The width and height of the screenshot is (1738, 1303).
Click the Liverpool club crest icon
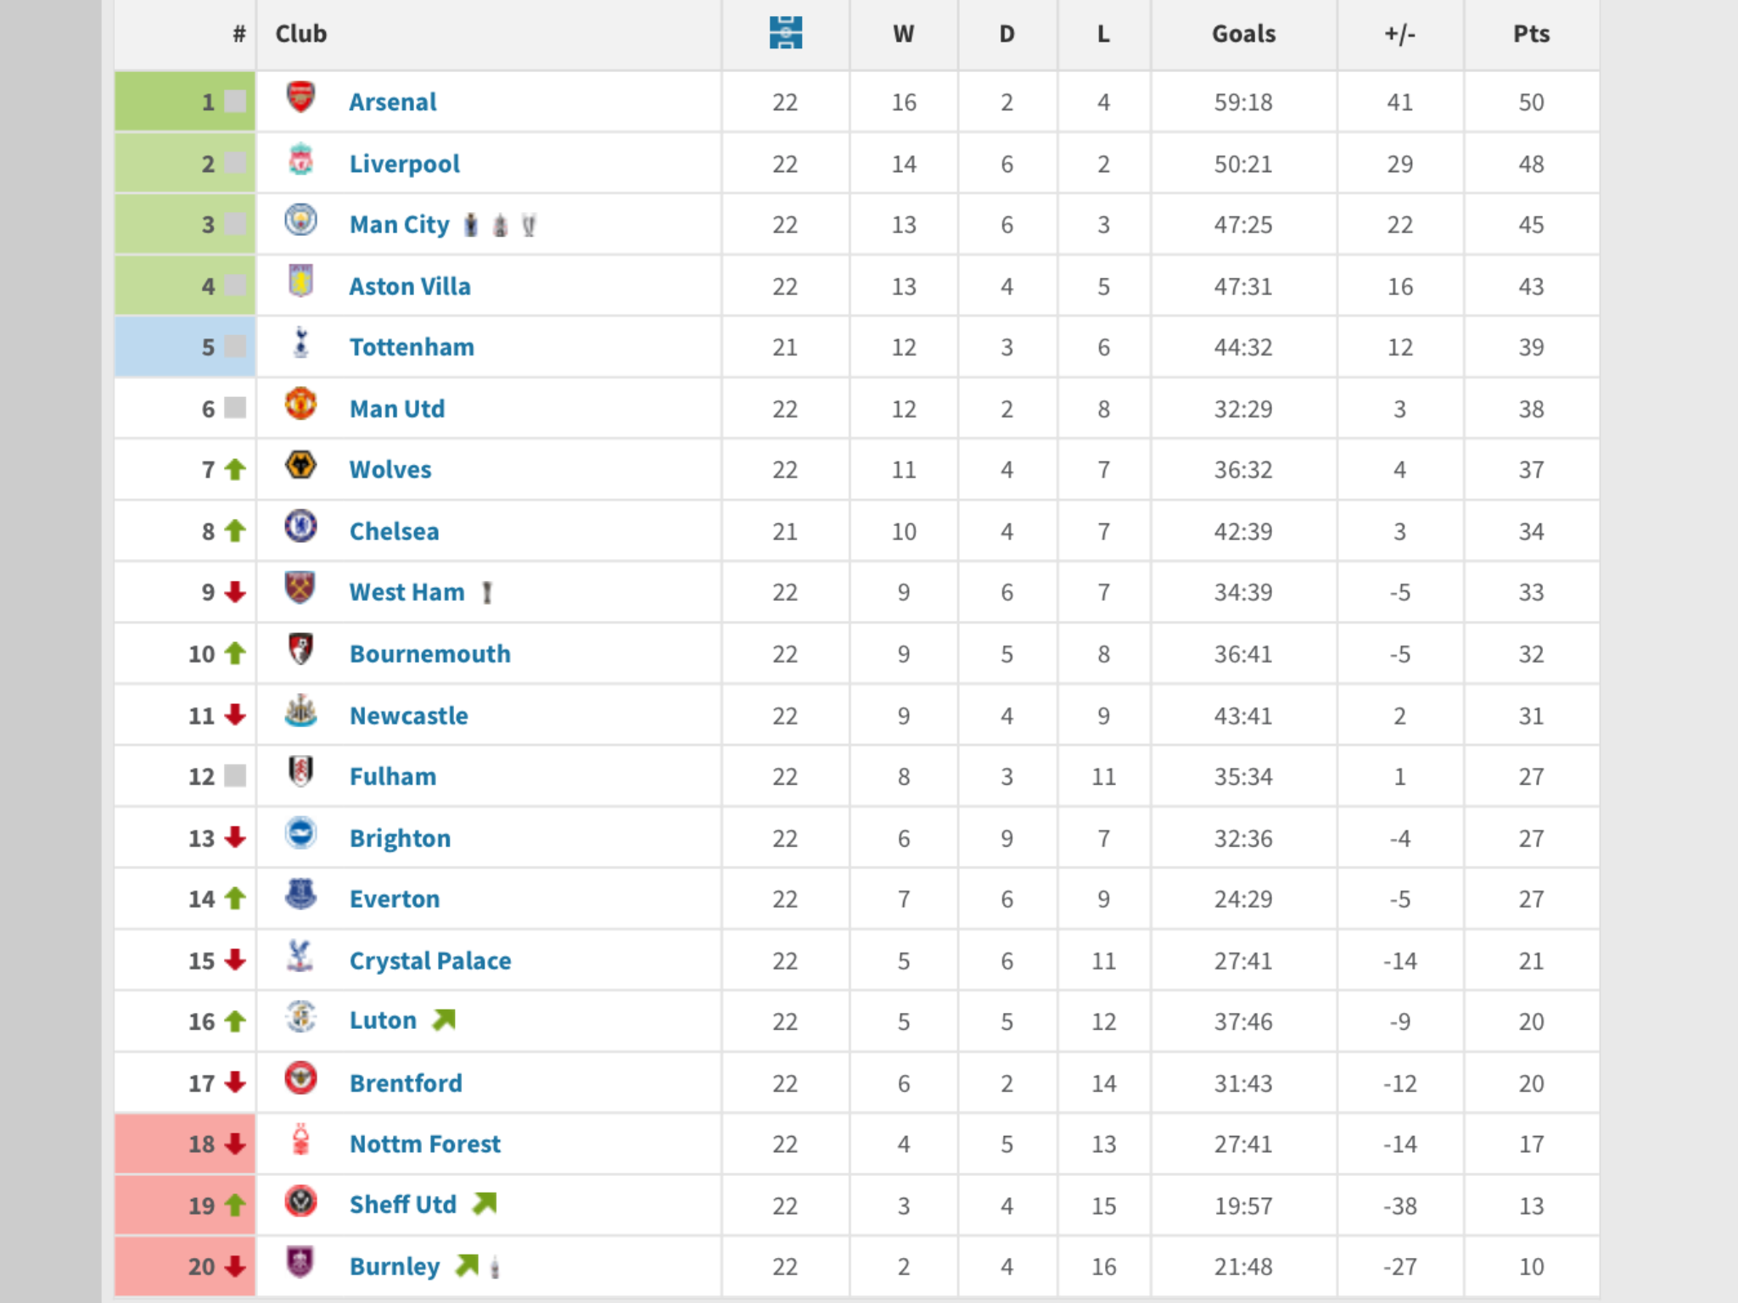(x=300, y=159)
